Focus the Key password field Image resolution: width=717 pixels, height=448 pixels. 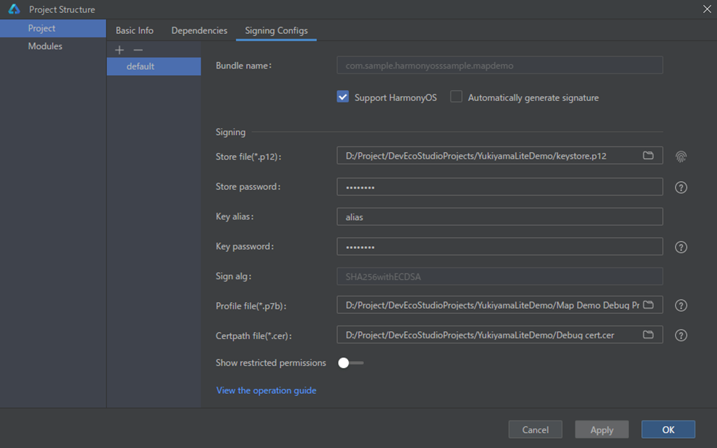[x=500, y=247]
